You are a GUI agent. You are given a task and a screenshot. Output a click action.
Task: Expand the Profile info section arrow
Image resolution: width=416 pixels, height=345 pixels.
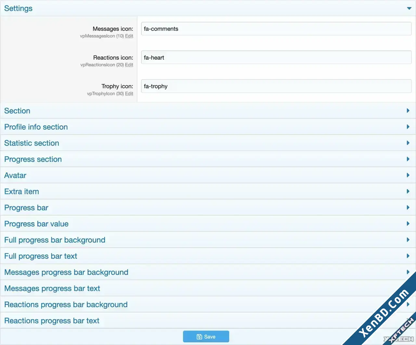[x=408, y=127]
